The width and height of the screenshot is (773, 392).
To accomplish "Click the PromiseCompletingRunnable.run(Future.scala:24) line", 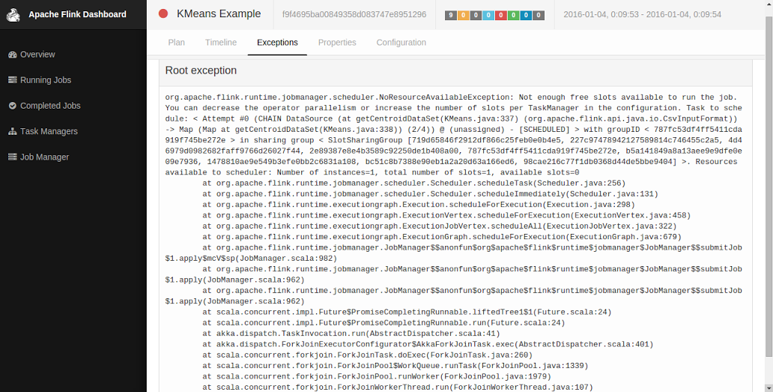I will [384, 324].
